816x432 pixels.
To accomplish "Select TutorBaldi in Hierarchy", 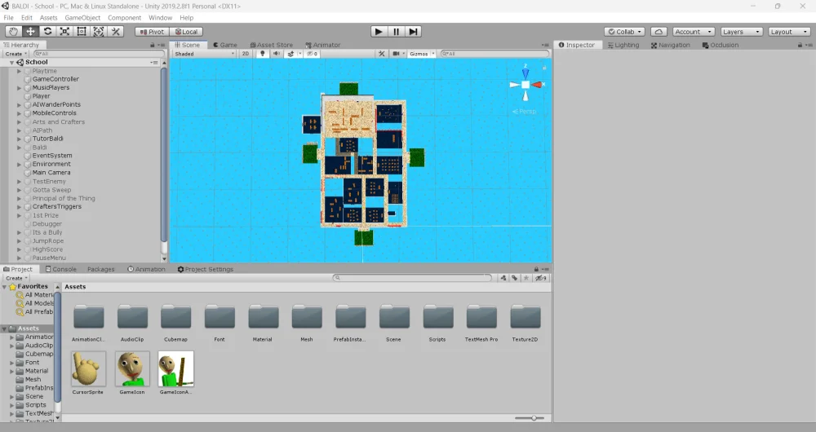I will 47,139.
